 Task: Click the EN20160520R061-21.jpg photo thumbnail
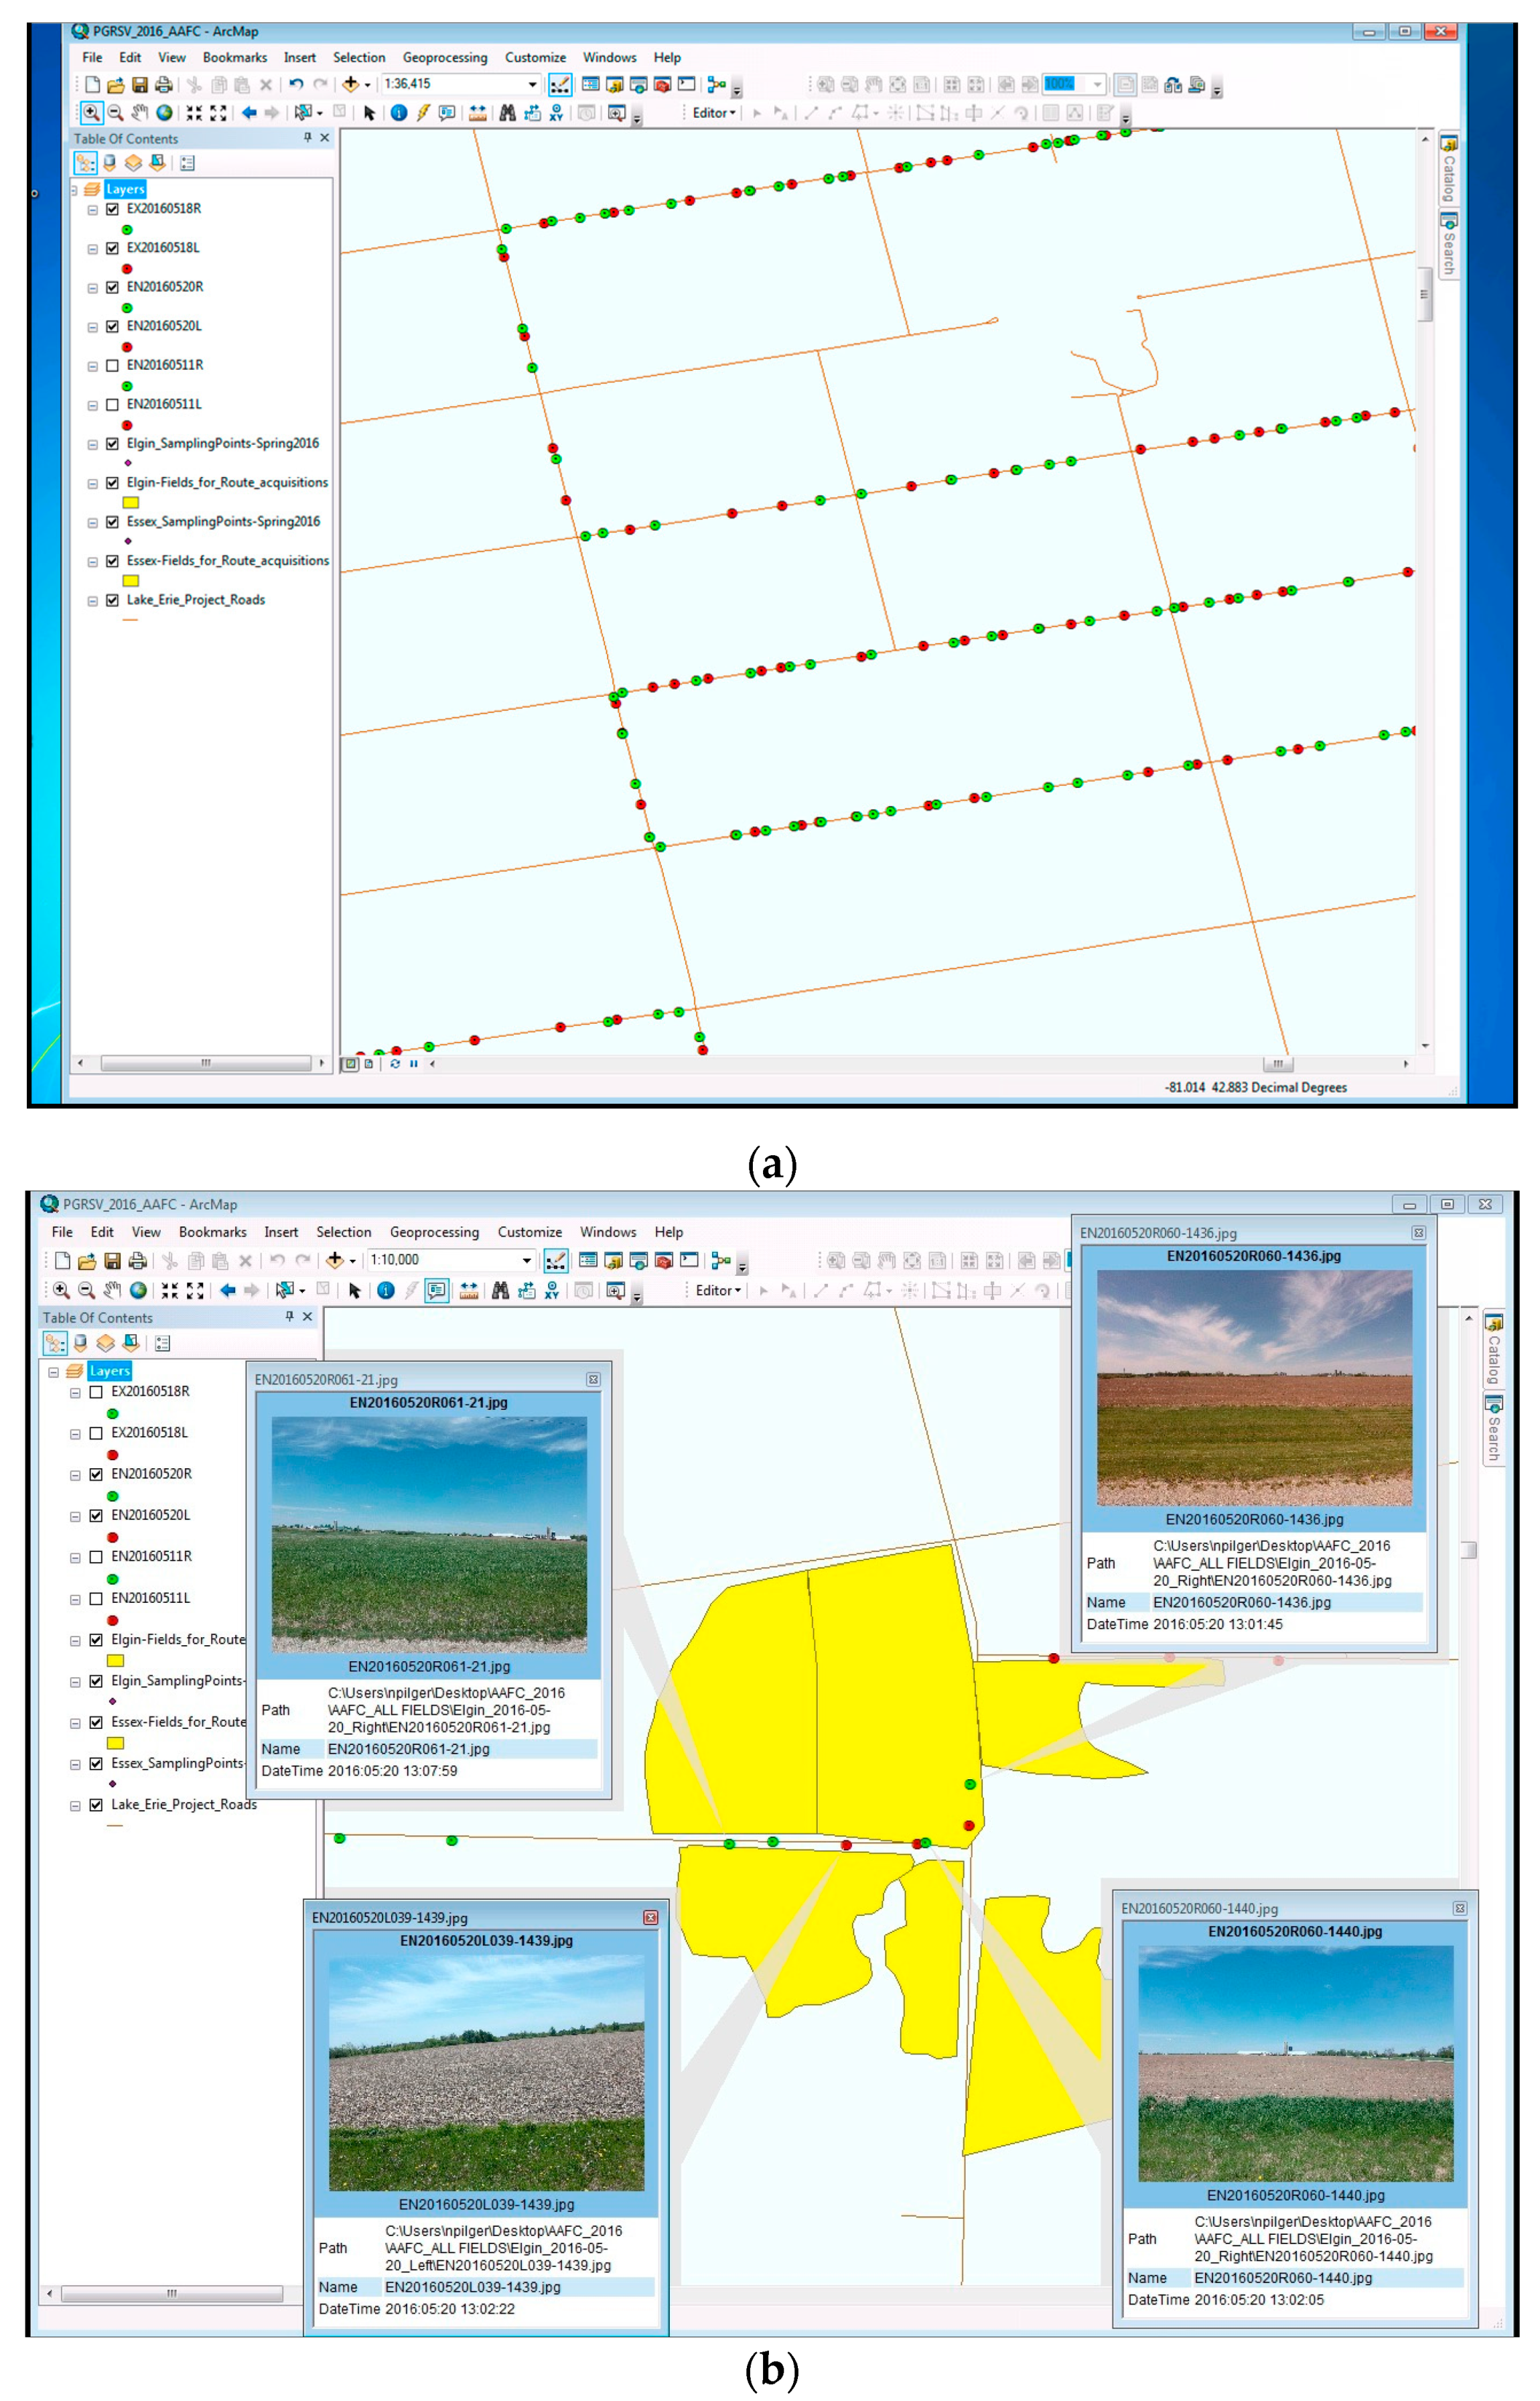coord(429,1535)
